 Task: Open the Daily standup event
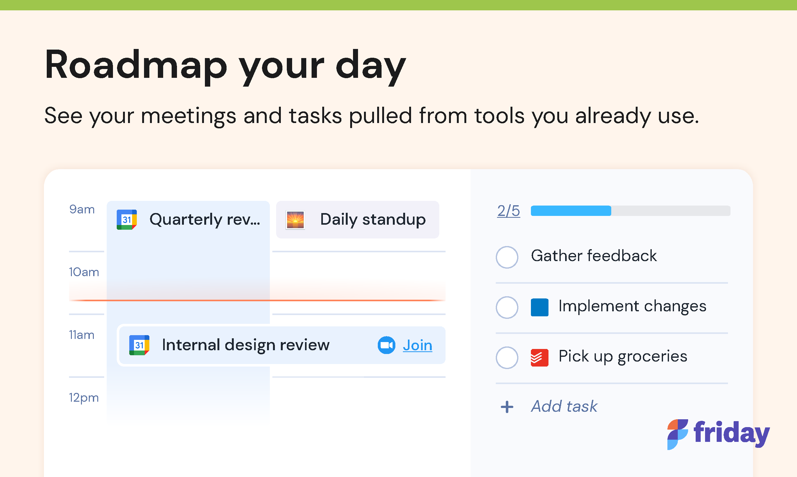[373, 220]
